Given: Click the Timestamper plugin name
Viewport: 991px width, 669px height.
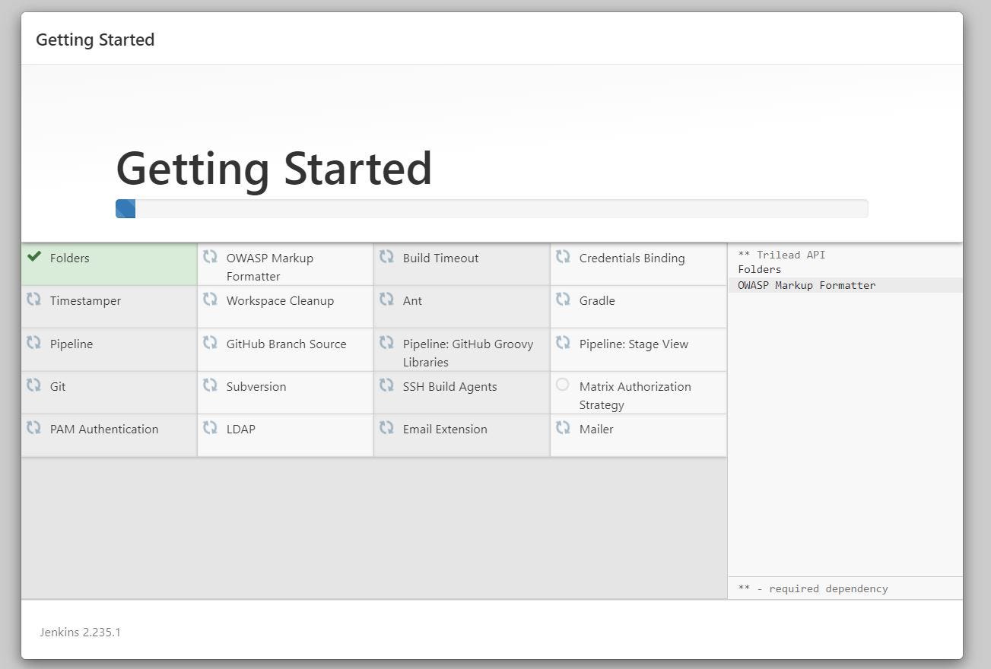Looking at the screenshot, I should tap(85, 301).
